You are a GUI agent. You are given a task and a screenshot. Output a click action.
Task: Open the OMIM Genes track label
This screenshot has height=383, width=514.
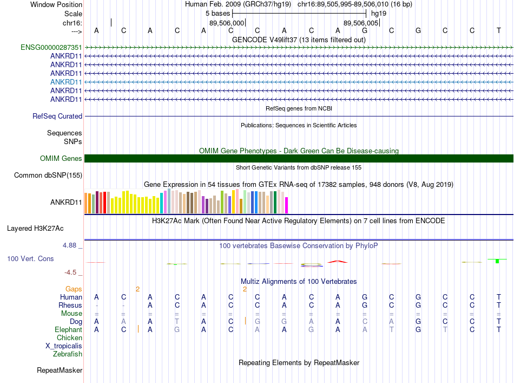61,159
